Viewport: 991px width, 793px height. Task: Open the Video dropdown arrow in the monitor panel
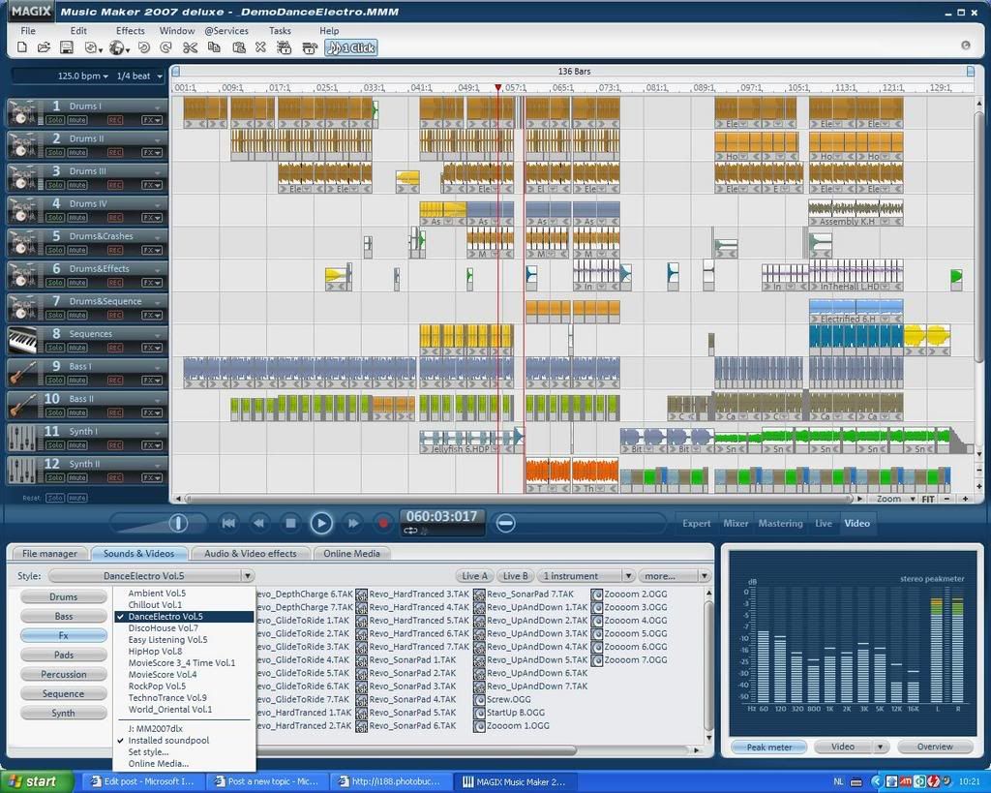tap(880, 747)
